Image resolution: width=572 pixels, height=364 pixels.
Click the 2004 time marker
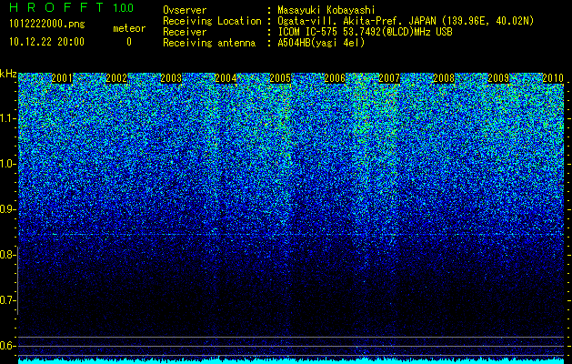226,78
